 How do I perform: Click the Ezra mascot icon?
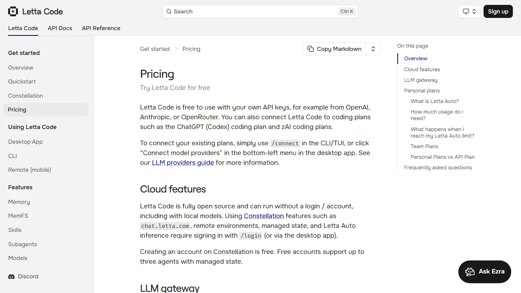click(470, 272)
